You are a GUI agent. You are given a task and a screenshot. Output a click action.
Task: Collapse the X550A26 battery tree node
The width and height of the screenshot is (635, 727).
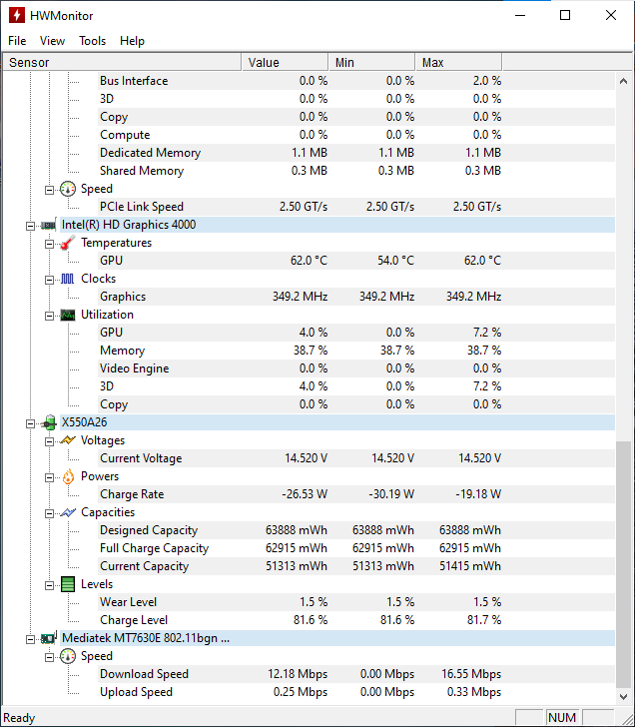click(x=31, y=422)
